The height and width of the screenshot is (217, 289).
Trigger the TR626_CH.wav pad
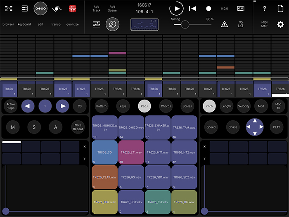pyautogui.click(x=158, y=202)
